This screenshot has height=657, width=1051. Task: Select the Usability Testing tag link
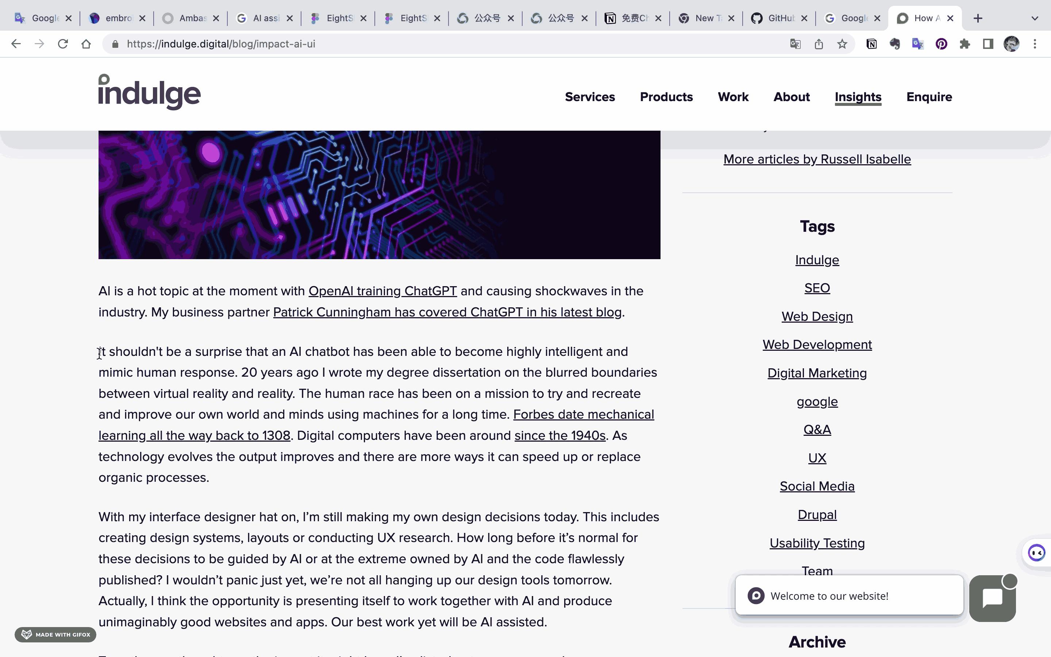tap(817, 543)
